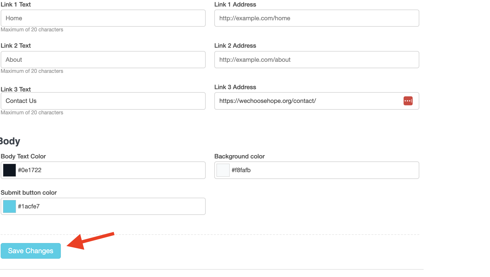This screenshot has width=490, height=277.
Task: Open the Submit button color picker swatch
Action: (9, 206)
